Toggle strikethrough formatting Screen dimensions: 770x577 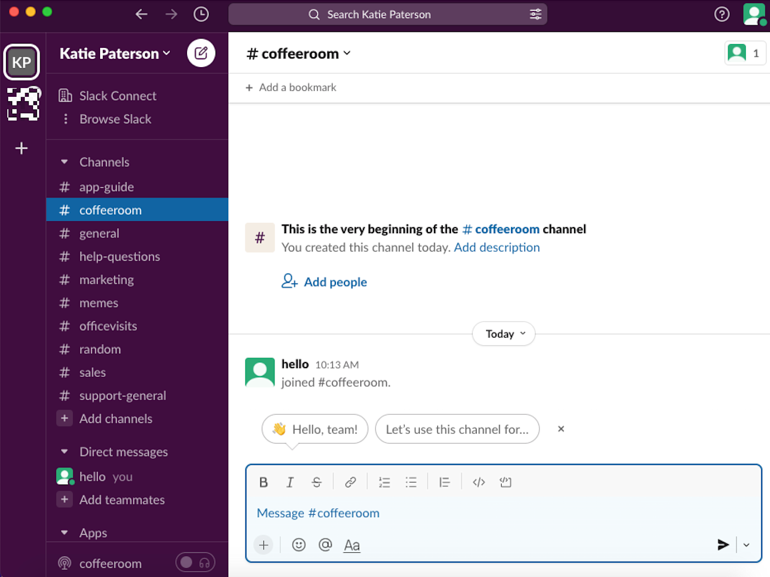[316, 482]
